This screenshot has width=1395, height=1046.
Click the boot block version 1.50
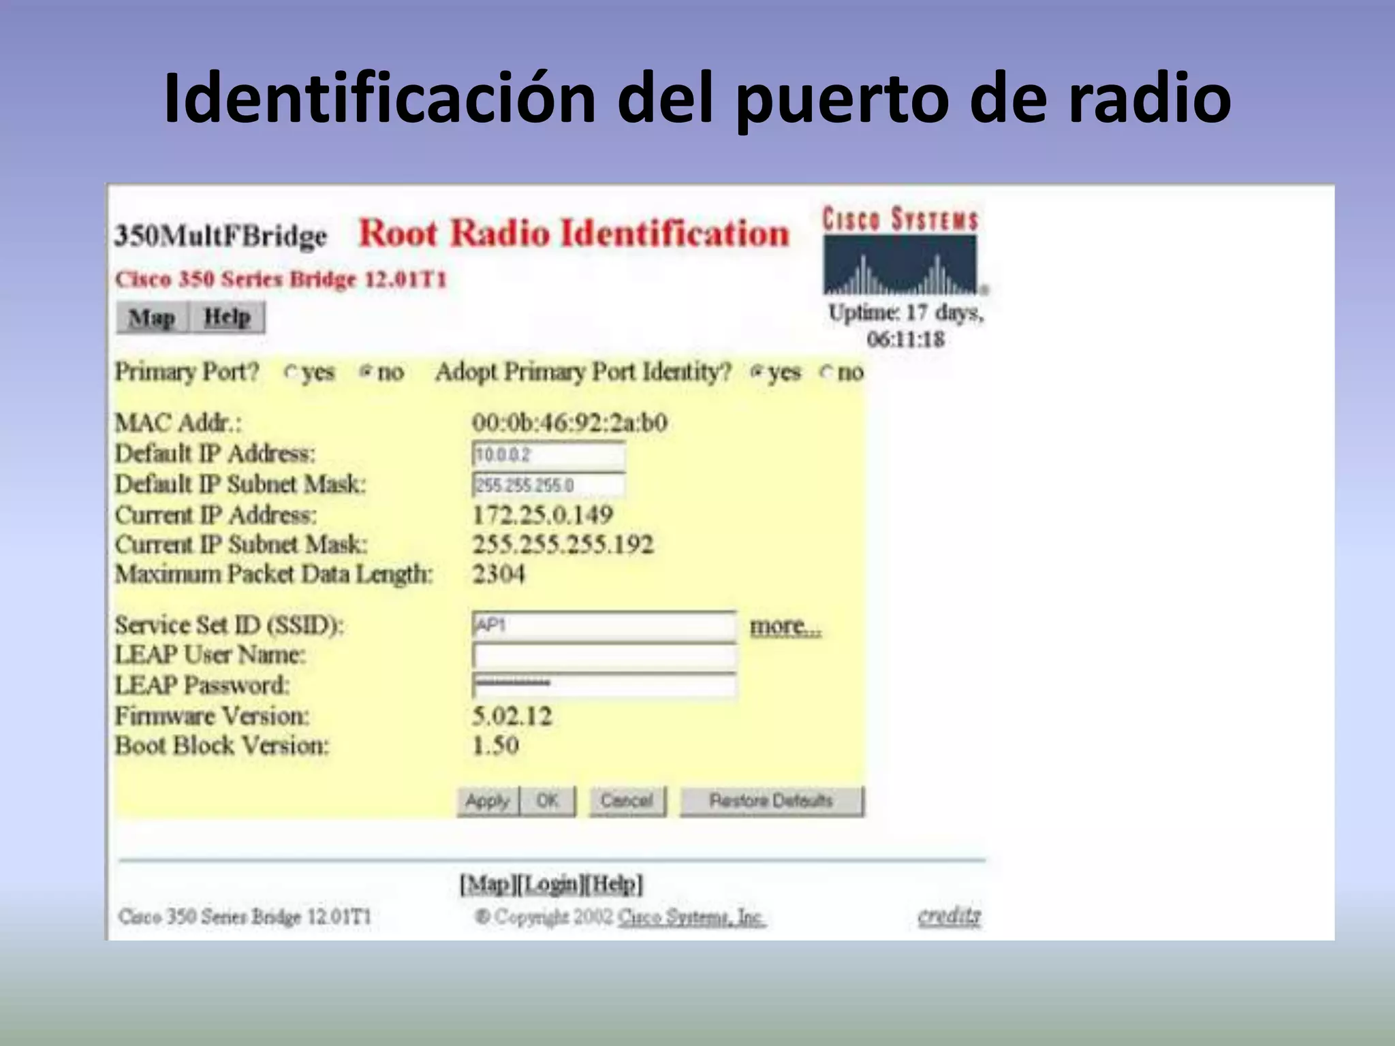coord(495,746)
